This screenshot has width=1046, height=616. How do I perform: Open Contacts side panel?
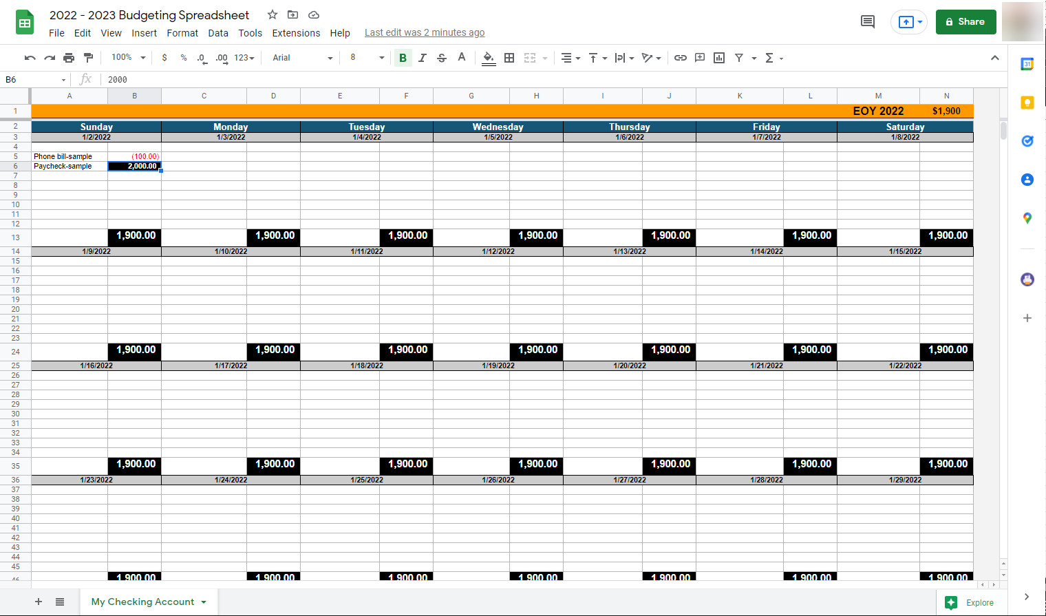[x=1027, y=180]
